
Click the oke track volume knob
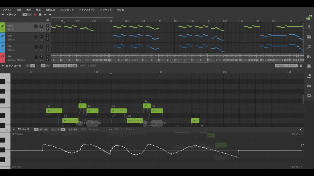(x=36, y=57)
